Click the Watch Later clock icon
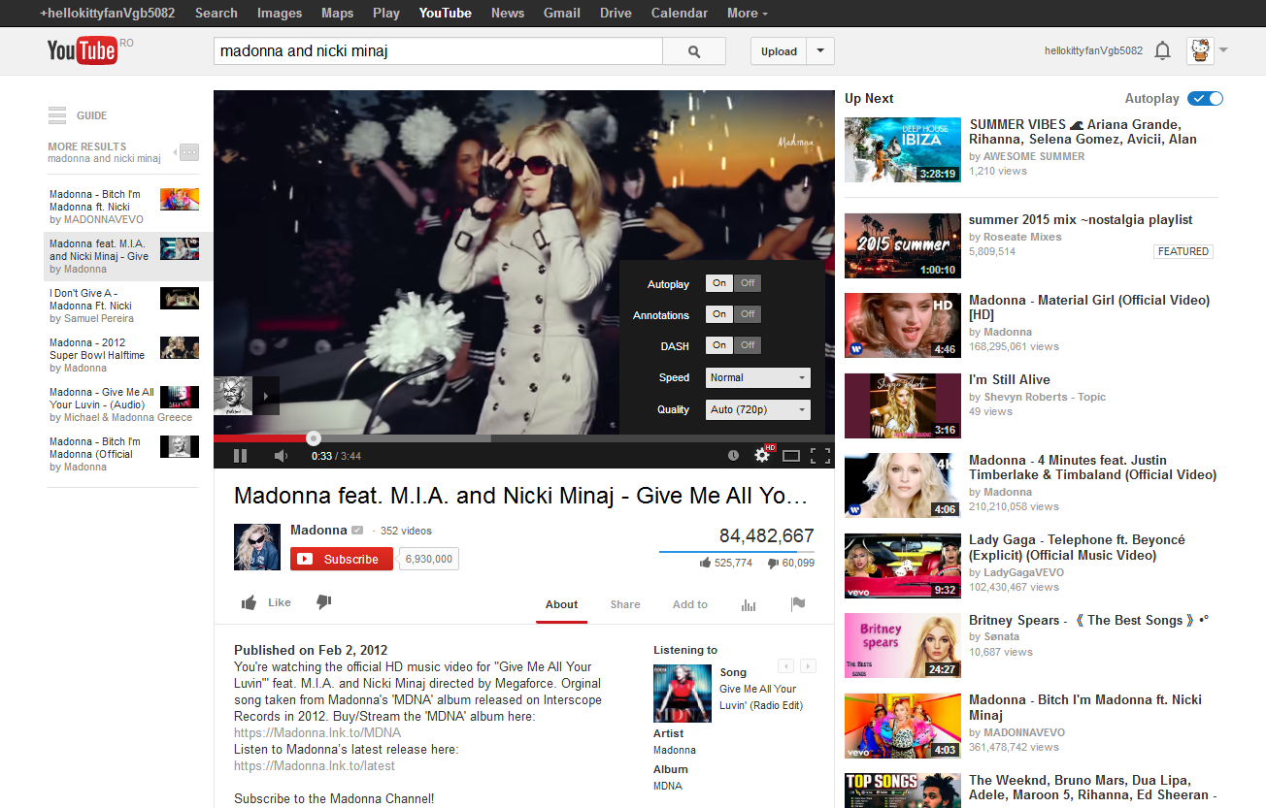Viewport: 1266px width, 808px height. click(734, 455)
